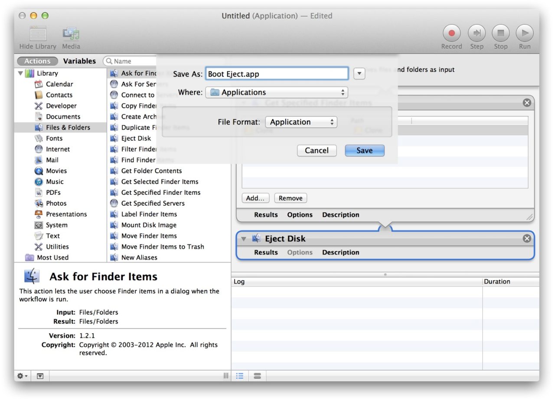
Task: Run the workflow with Run button
Action: (x=525, y=33)
